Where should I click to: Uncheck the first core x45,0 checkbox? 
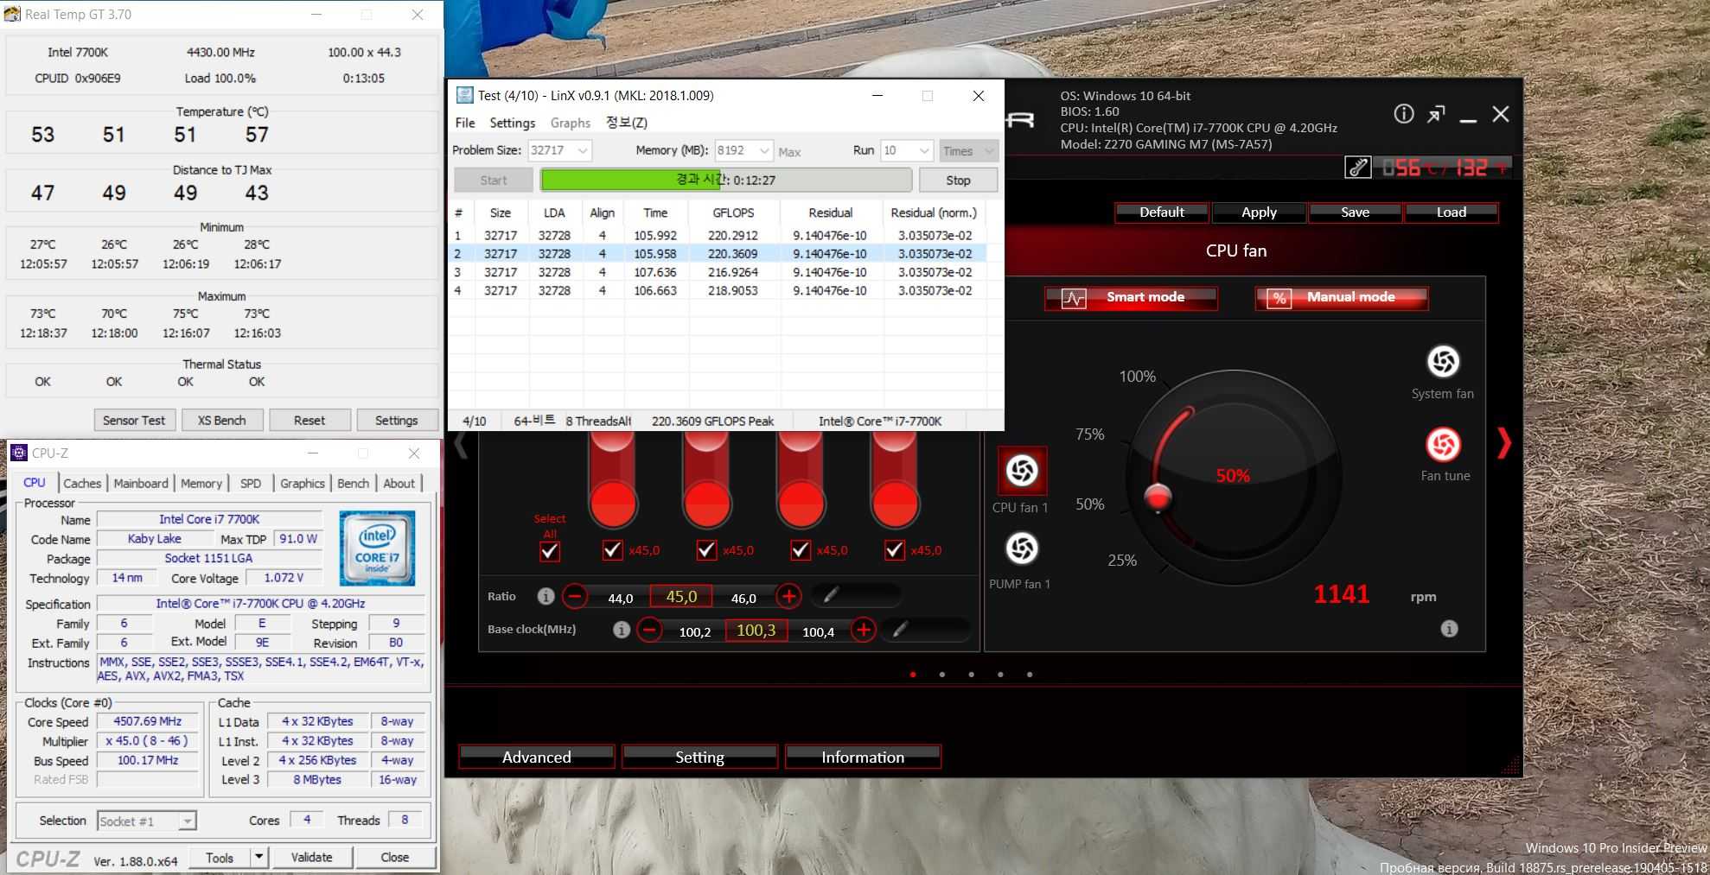[x=612, y=550]
